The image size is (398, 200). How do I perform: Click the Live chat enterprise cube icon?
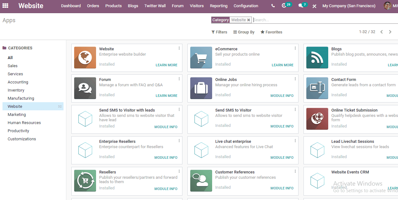coord(201,150)
